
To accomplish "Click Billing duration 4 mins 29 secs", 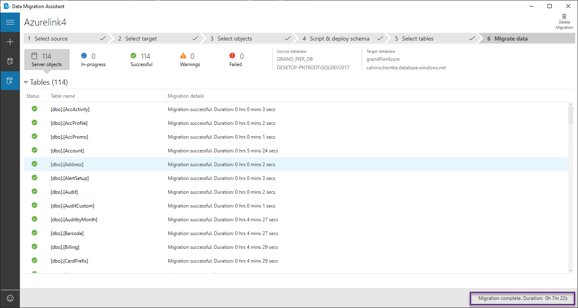I will pos(223,247).
